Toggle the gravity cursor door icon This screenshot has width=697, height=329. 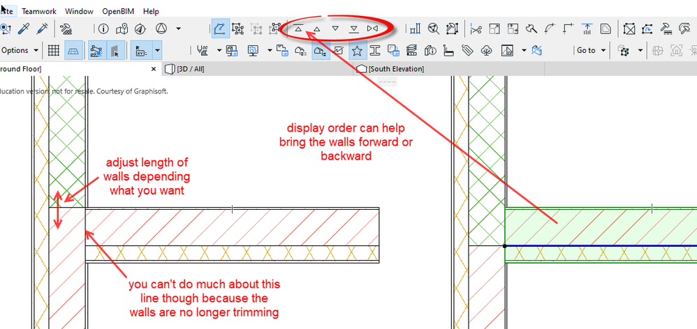click(115, 51)
